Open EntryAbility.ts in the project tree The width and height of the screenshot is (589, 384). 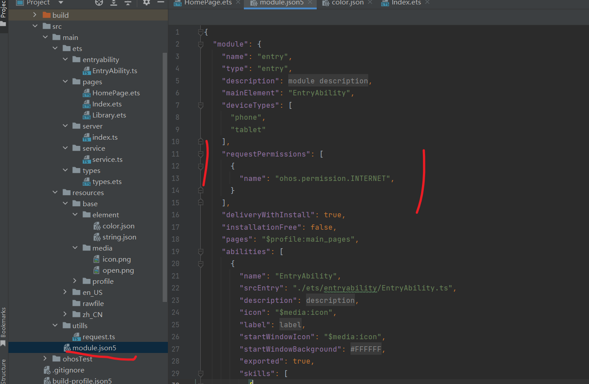pos(115,71)
